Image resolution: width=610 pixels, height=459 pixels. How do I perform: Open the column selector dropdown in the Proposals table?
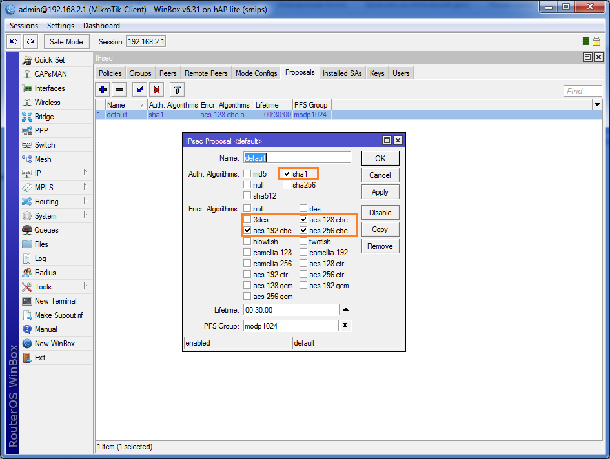tap(597, 104)
